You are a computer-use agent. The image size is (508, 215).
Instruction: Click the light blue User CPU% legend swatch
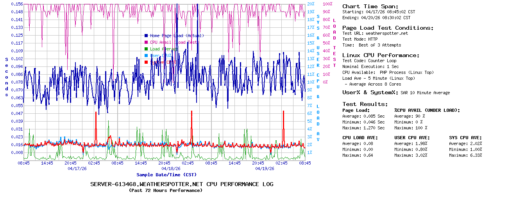(146, 56)
